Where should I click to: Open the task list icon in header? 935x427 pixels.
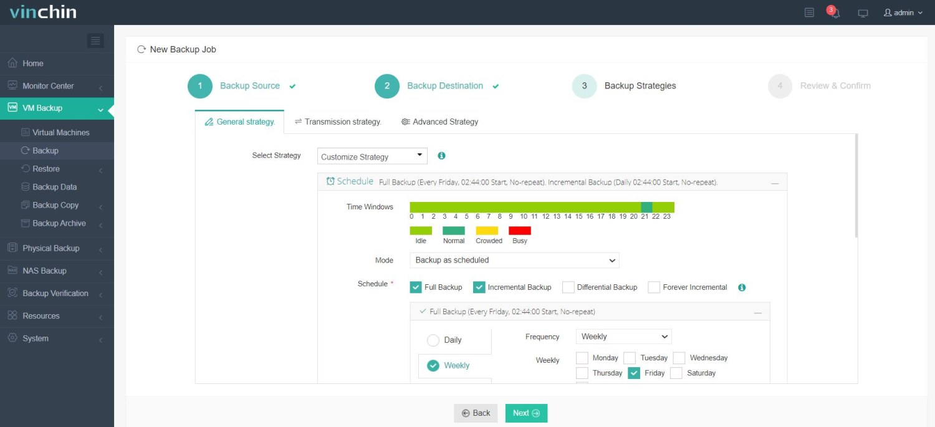coord(809,12)
